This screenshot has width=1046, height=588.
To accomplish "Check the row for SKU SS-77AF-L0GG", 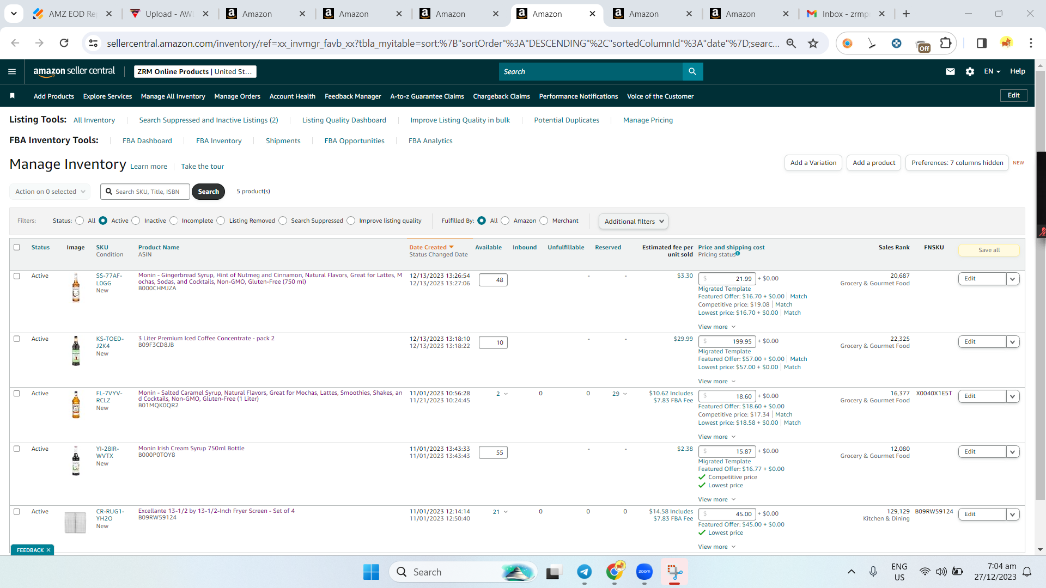I will 17,276.
